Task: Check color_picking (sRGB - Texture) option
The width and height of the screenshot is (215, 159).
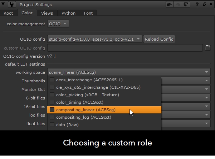Action: pyautogui.click(x=52, y=95)
